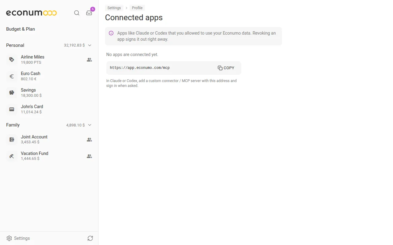Collapse the Family accounts group chevron
The image size is (393, 245).
tap(90, 125)
